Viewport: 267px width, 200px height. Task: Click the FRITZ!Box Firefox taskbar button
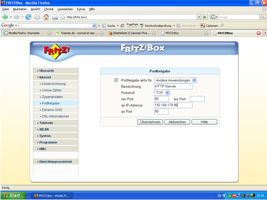pyautogui.click(x=52, y=196)
